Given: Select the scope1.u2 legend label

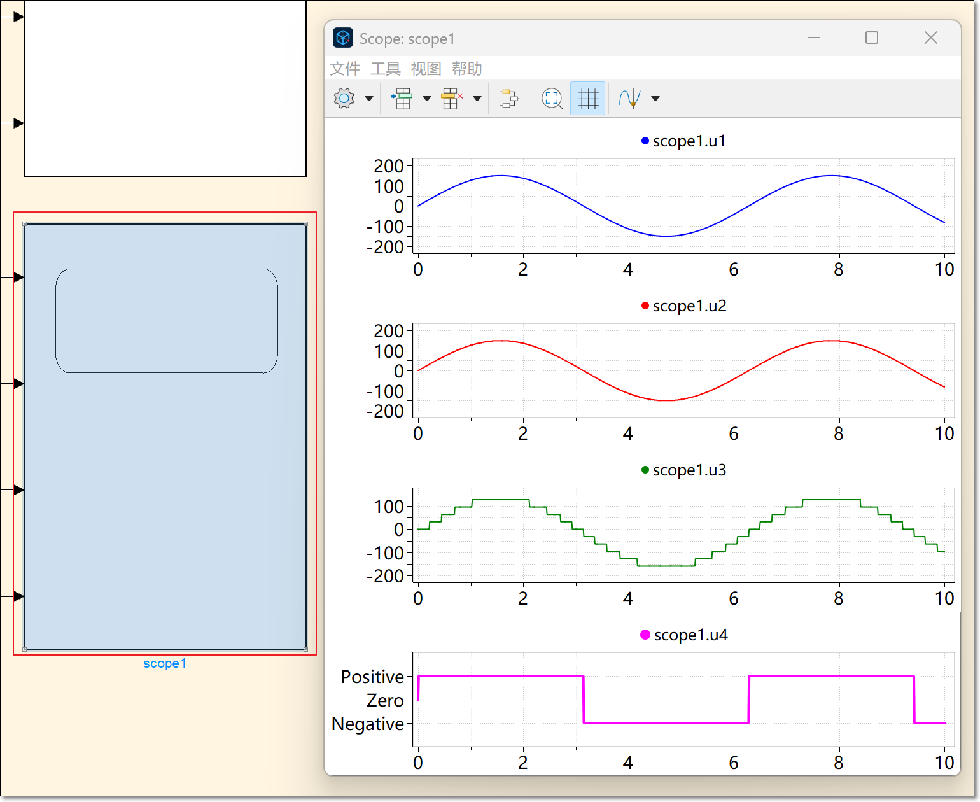Looking at the screenshot, I should 689,306.
